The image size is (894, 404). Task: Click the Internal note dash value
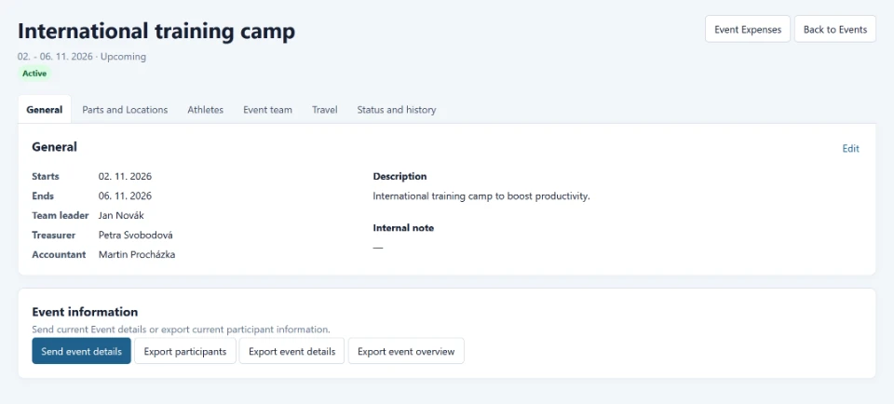point(378,248)
